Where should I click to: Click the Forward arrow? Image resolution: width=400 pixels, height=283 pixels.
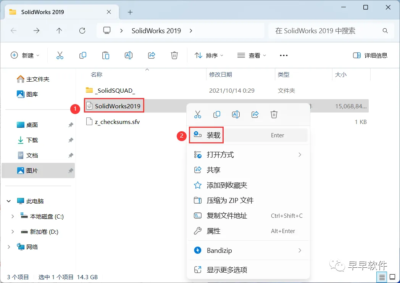click(x=37, y=31)
